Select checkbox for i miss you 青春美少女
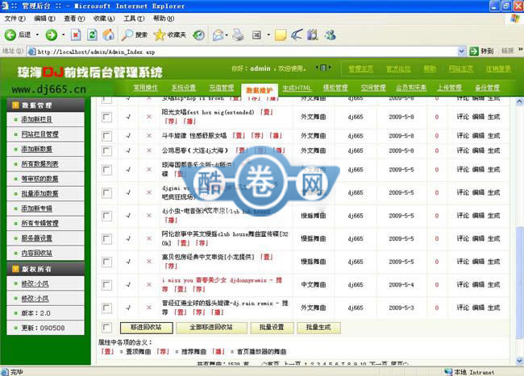The image size is (524, 376). tap(106, 284)
